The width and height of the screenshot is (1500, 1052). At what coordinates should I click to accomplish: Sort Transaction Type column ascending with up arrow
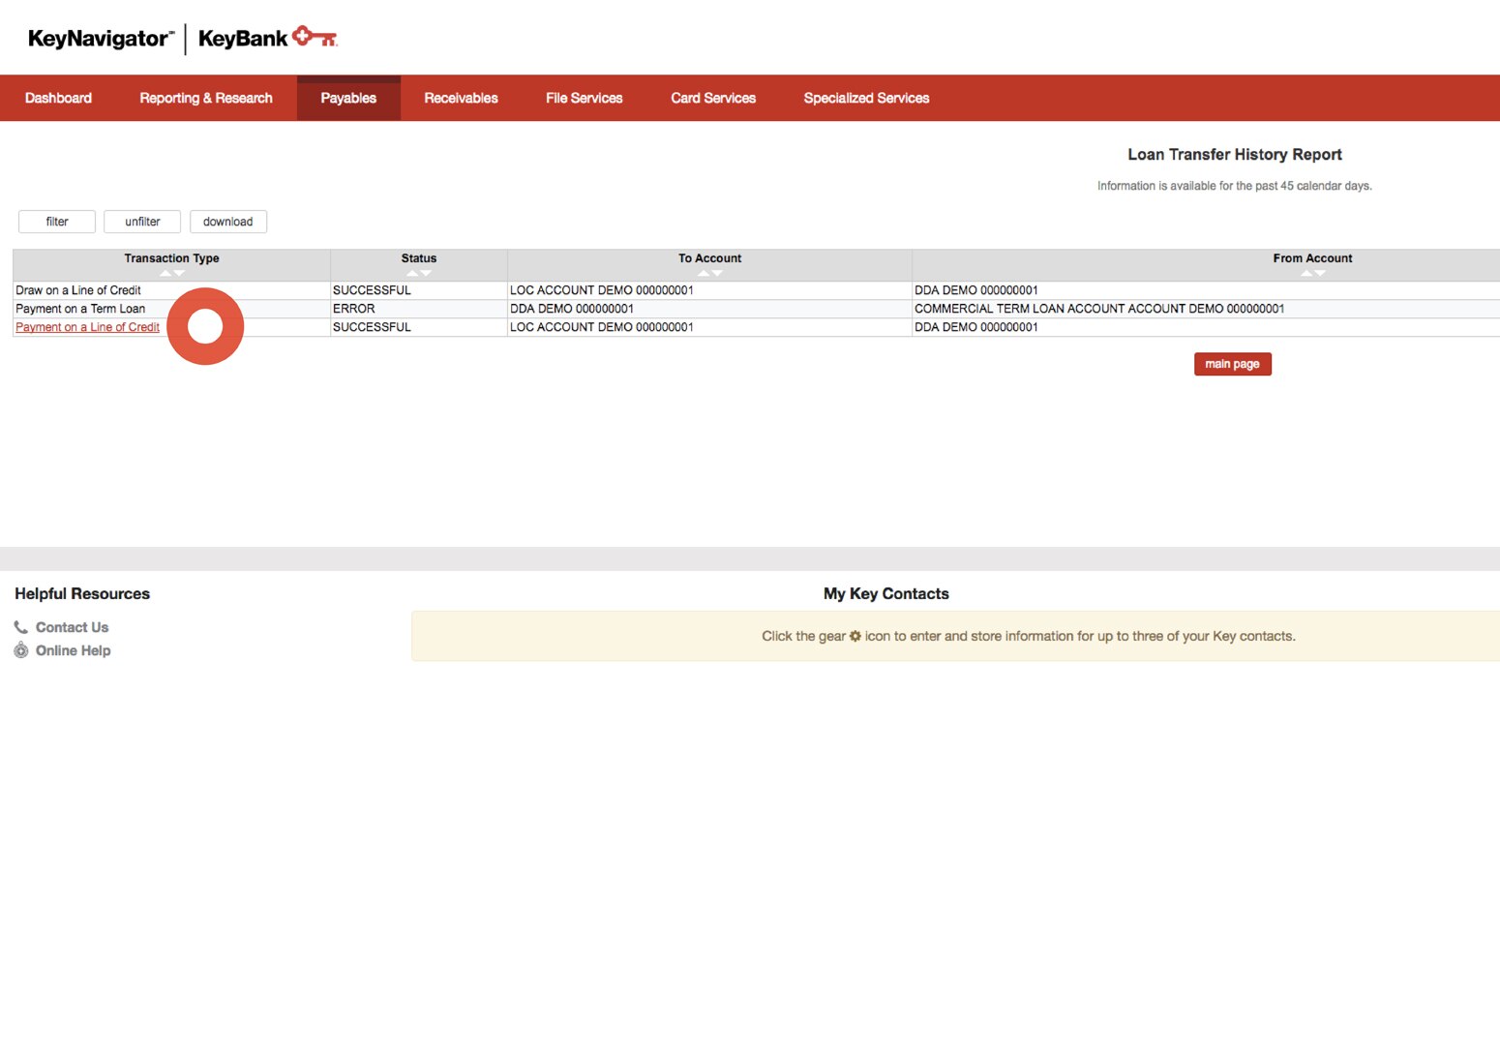tap(164, 274)
